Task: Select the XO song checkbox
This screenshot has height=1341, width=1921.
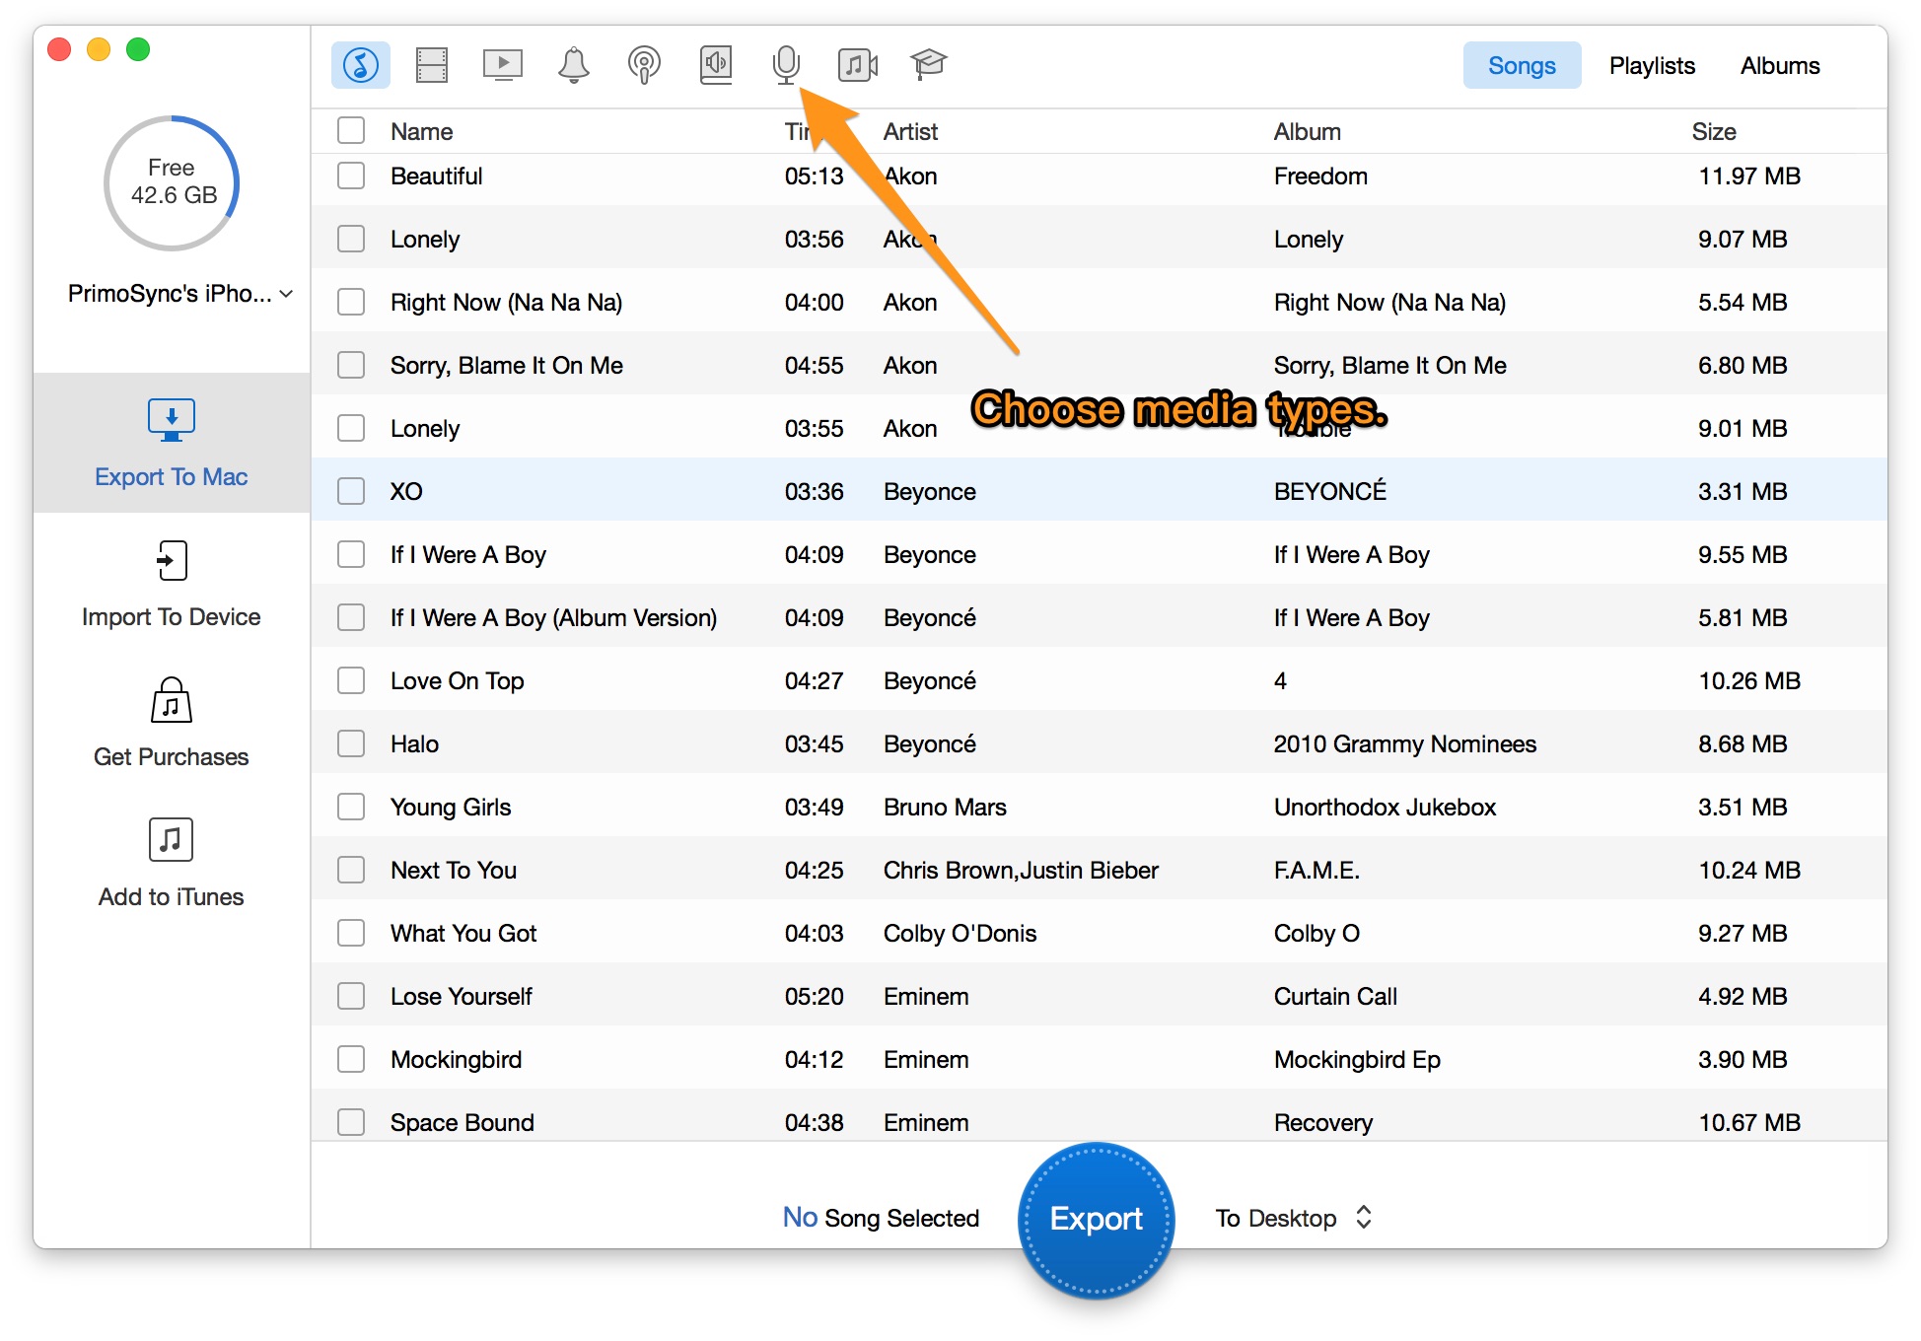Action: [x=351, y=491]
